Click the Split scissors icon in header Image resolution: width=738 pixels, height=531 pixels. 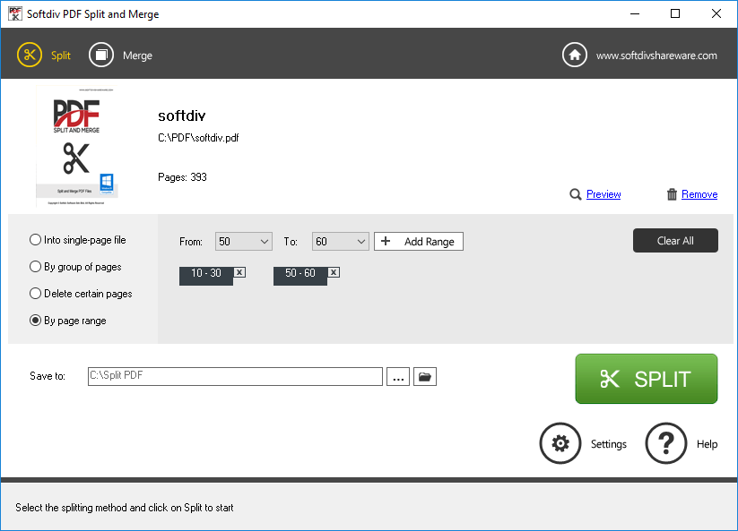[30, 55]
